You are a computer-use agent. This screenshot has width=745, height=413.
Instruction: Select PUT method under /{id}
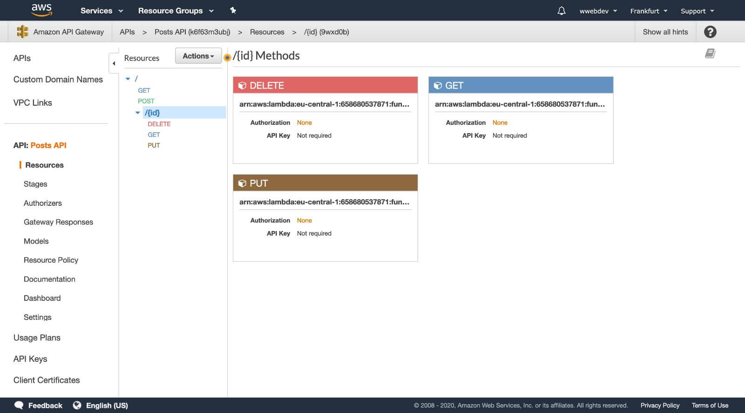pyautogui.click(x=154, y=145)
